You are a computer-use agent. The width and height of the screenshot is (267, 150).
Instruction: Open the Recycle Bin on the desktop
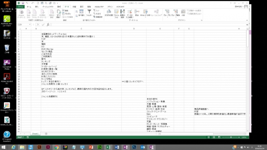click(x=7, y=49)
